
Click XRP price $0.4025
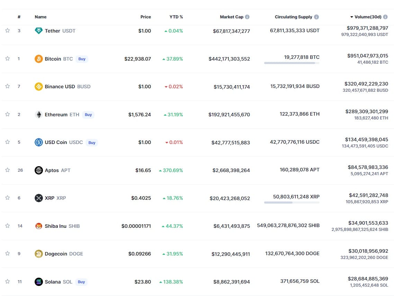pos(141,198)
